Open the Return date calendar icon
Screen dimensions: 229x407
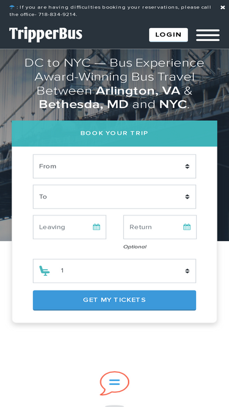coord(187,227)
